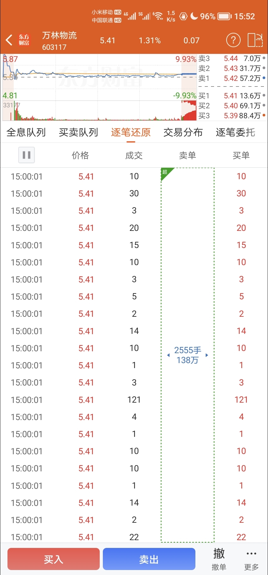
Task: Pause the live tick updates
Action: tap(26, 155)
